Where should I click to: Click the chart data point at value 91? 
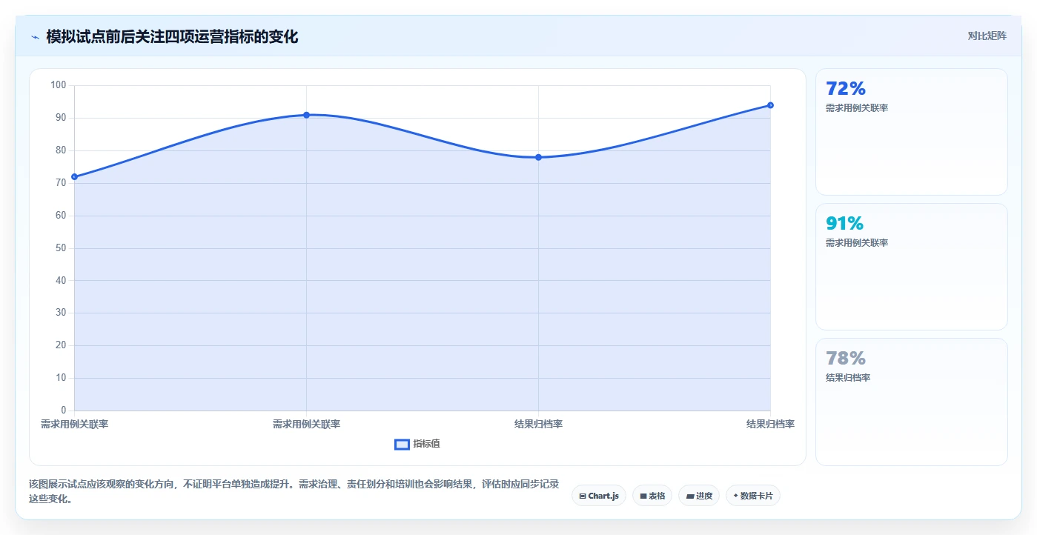[306, 115]
